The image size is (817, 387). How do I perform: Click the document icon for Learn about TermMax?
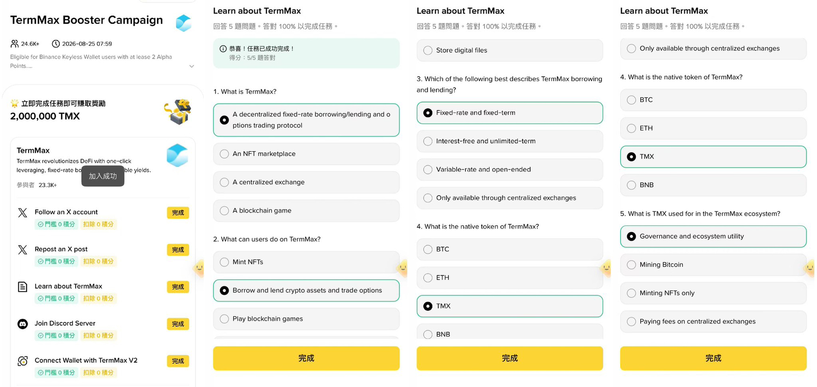tap(22, 287)
